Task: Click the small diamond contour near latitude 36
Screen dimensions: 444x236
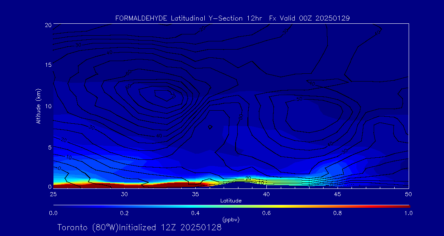Action: click(210, 127)
